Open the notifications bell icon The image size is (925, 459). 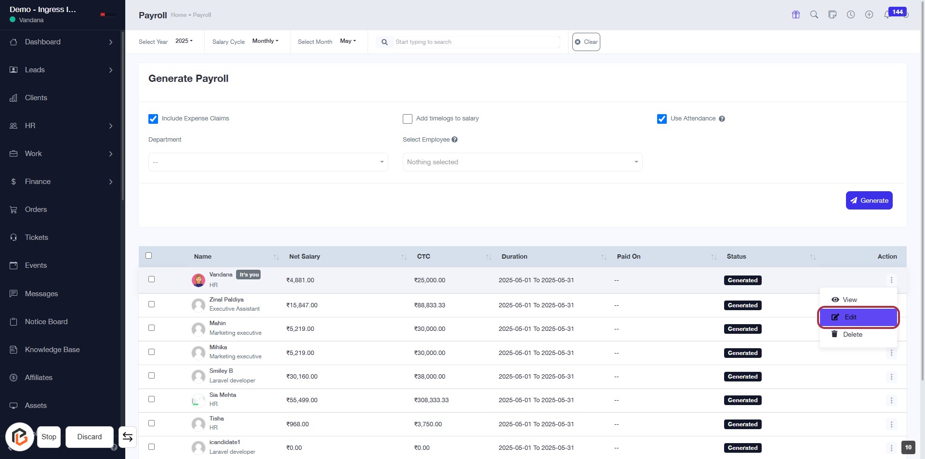coord(887,15)
